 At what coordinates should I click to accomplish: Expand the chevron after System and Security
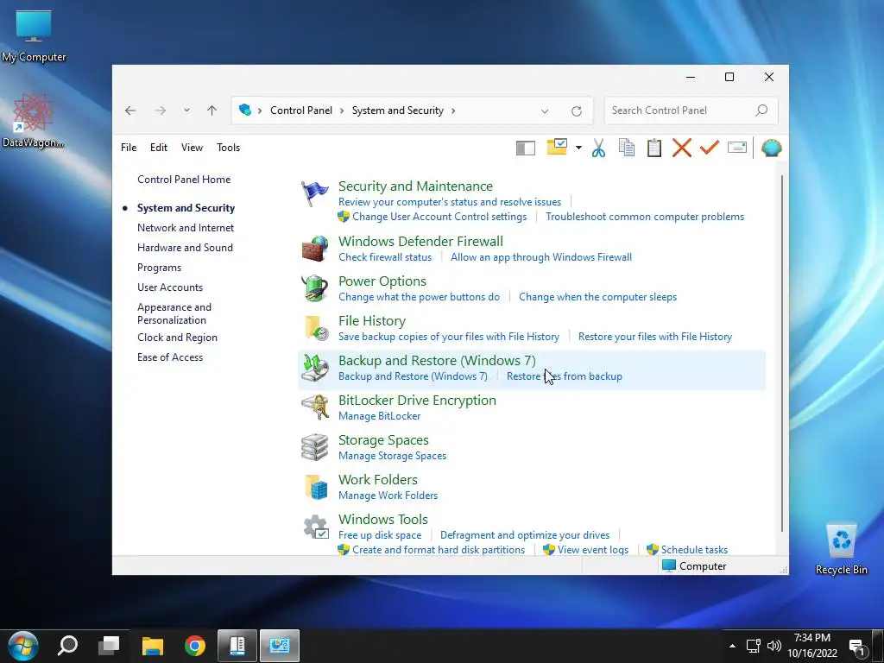point(452,110)
